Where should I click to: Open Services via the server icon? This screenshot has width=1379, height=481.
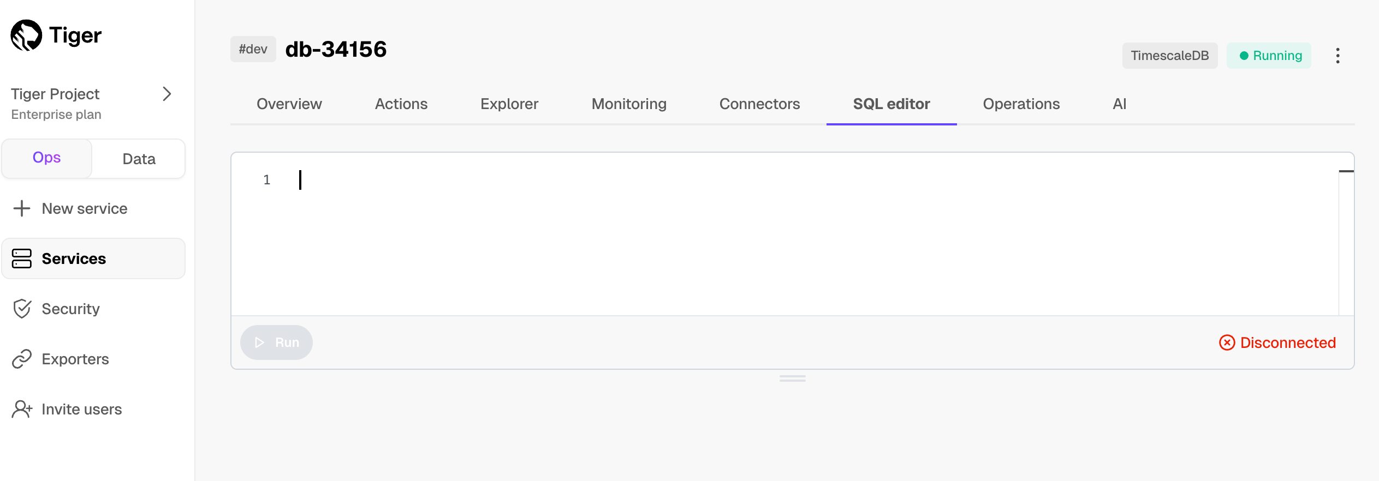tap(22, 258)
